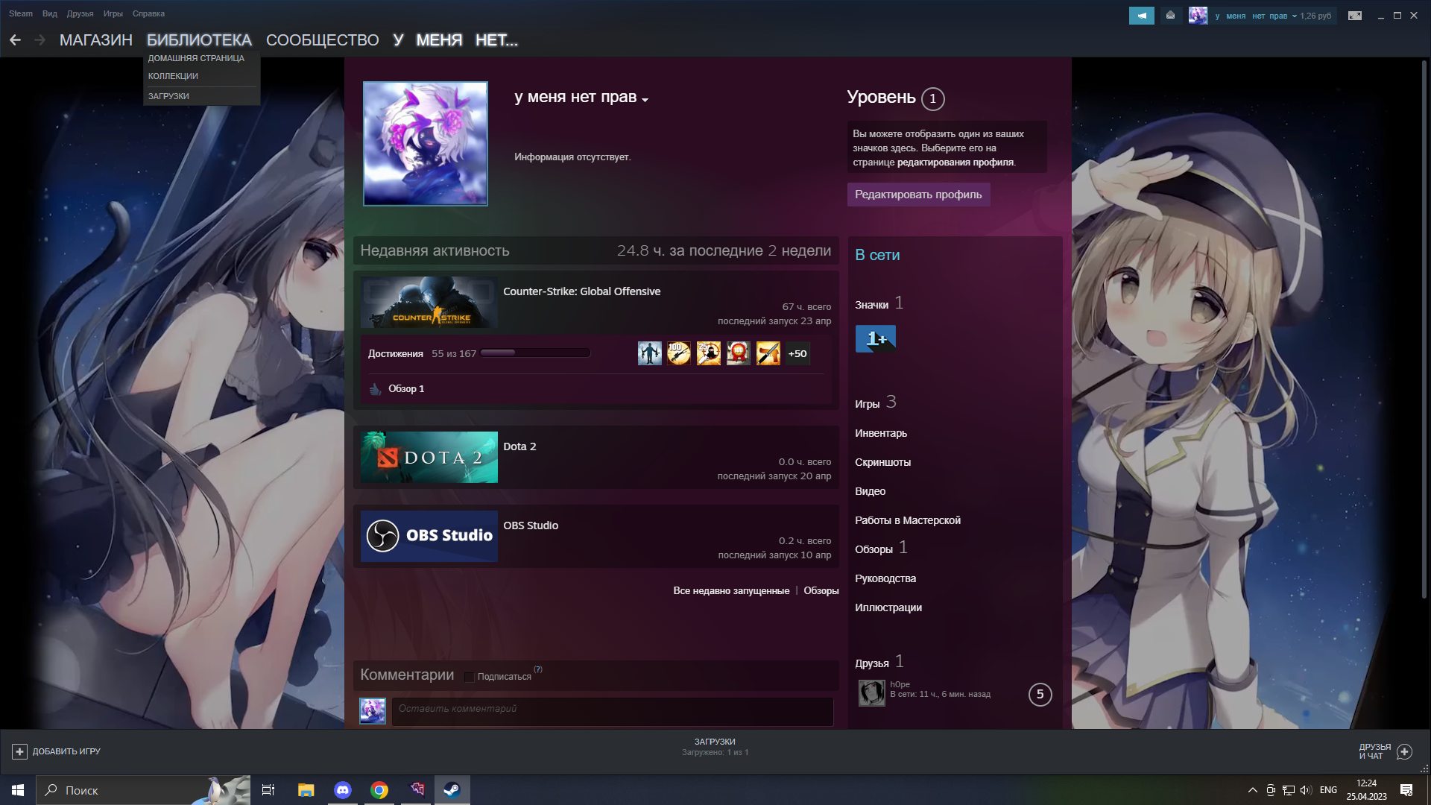Click the Оставить комментарий input field

(x=613, y=711)
